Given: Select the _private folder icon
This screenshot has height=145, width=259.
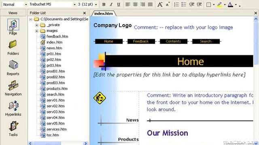Looking at the screenshot, I should tap(42, 25).
